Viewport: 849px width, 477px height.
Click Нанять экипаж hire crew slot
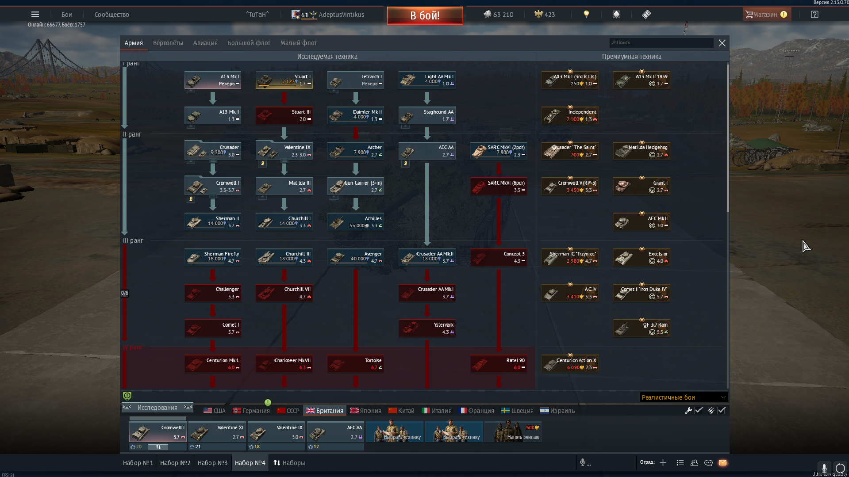(513, 432)
